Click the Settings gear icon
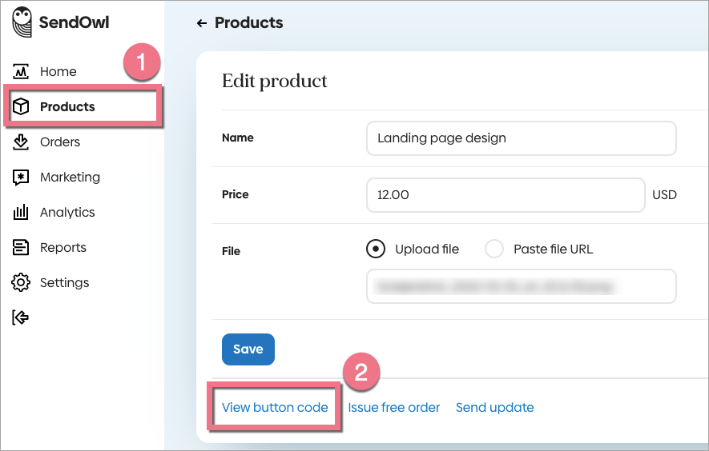This screenshot has height=451, width=709. (x=22, y=283)
